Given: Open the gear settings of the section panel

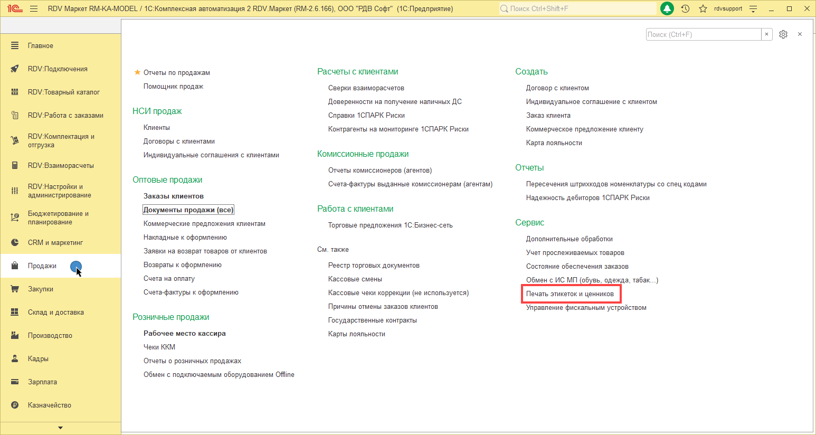Looking at the screenshot, I should (x=783, y=34).
